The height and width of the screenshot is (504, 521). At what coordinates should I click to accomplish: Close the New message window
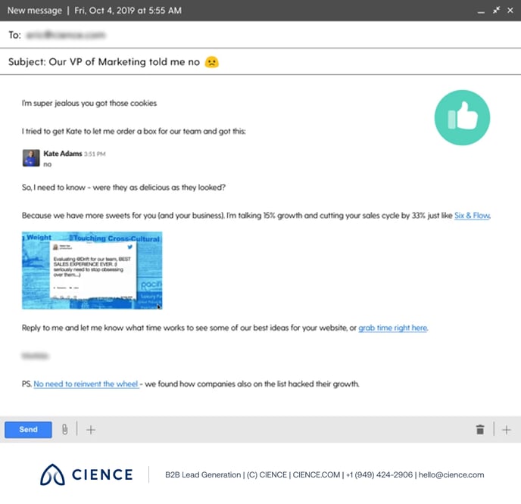511,11
